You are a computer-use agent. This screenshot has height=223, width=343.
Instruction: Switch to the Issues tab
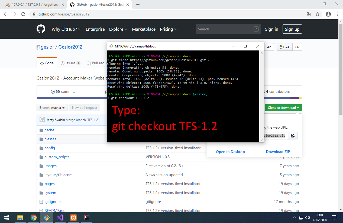click(x=70, y=63)
